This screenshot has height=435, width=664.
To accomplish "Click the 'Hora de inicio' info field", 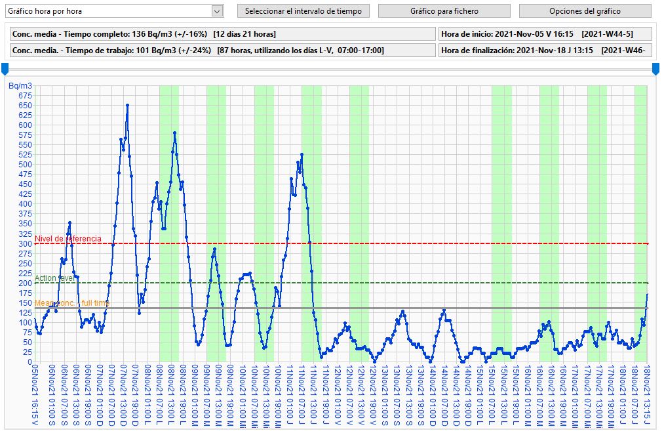I will [536, 34].
